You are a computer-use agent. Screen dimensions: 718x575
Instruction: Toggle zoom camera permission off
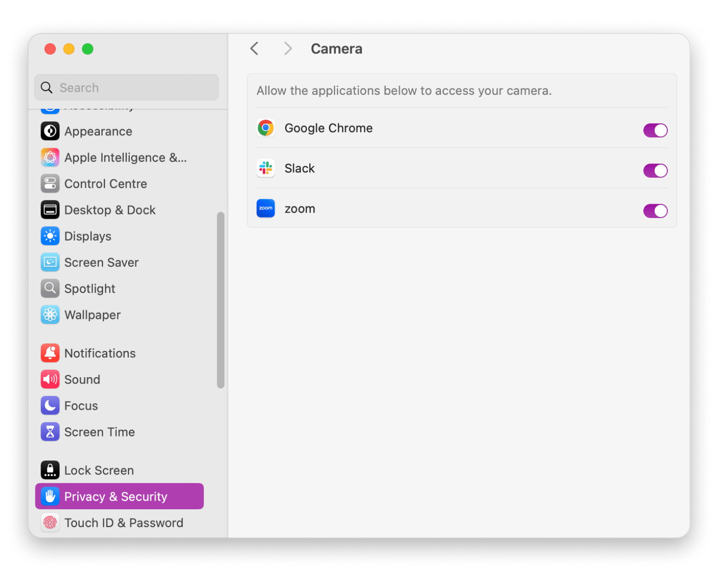point(655,211)
